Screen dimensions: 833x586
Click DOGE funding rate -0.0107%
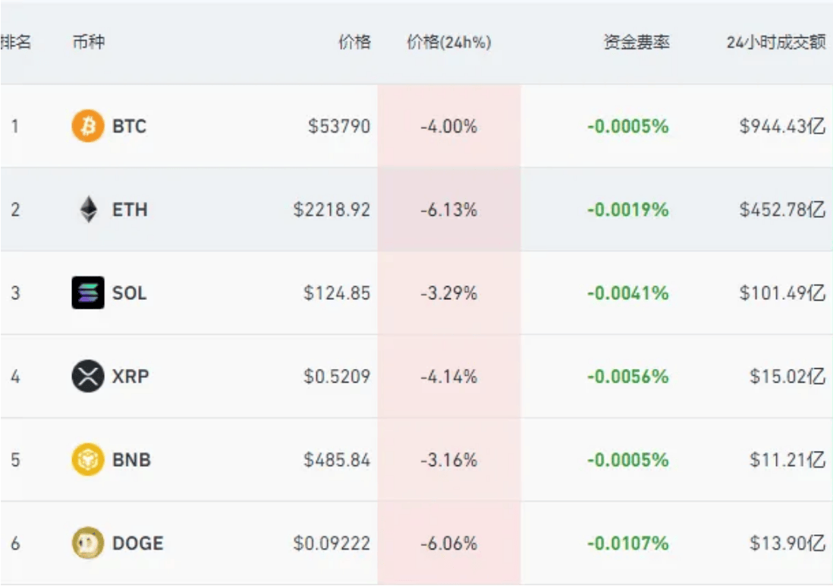(627, 543)
